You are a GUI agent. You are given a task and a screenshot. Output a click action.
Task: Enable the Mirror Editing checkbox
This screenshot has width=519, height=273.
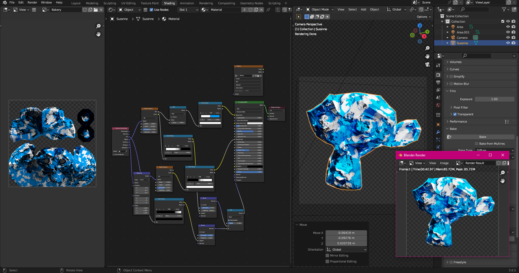click(x=327, y=255)
